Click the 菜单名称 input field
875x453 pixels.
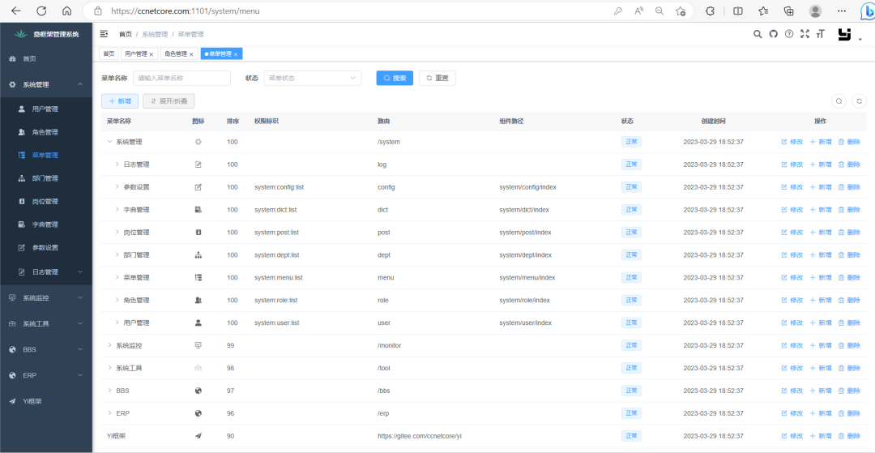click(x=181, y=78)
